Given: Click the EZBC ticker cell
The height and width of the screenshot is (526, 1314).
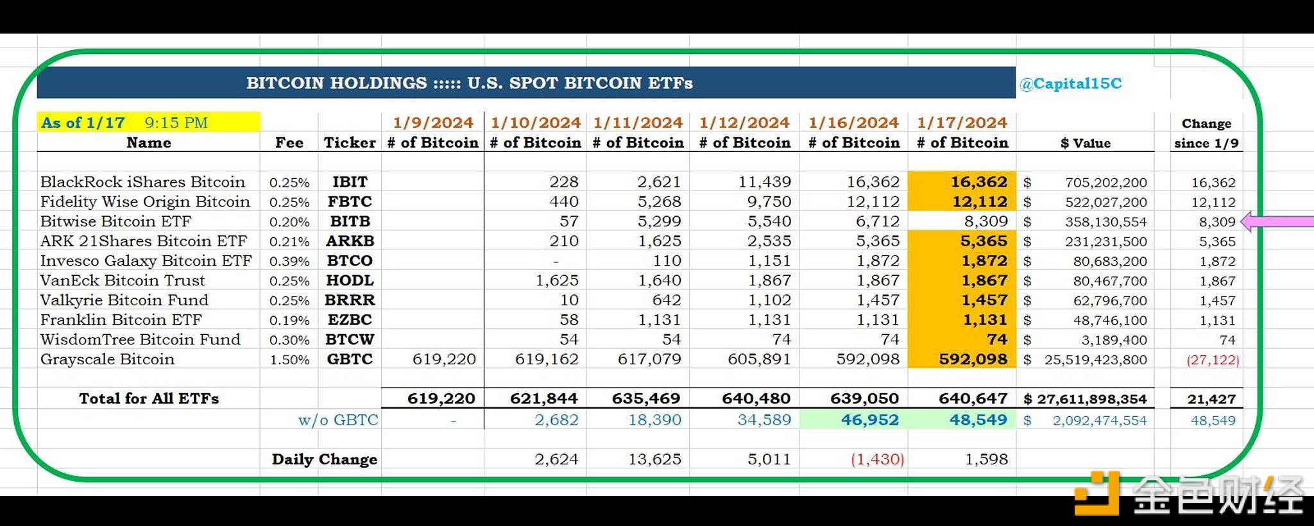Looking at the screenshot, I should click(x=350, y=319).
